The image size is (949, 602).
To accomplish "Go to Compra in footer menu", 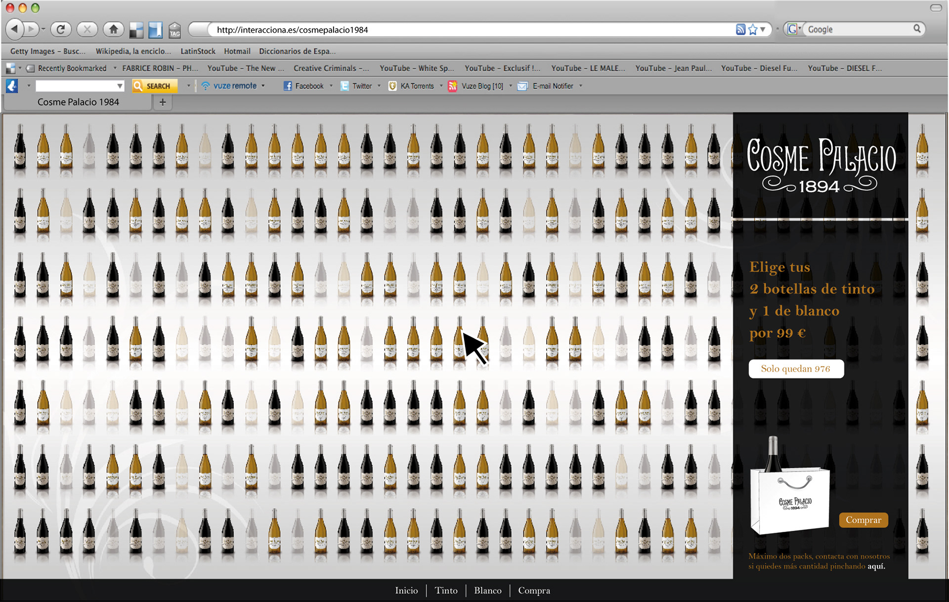I will 534,591.
